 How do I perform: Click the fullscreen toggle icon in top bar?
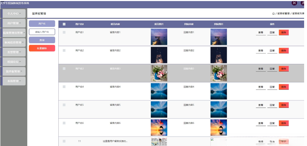coord(294,3)
